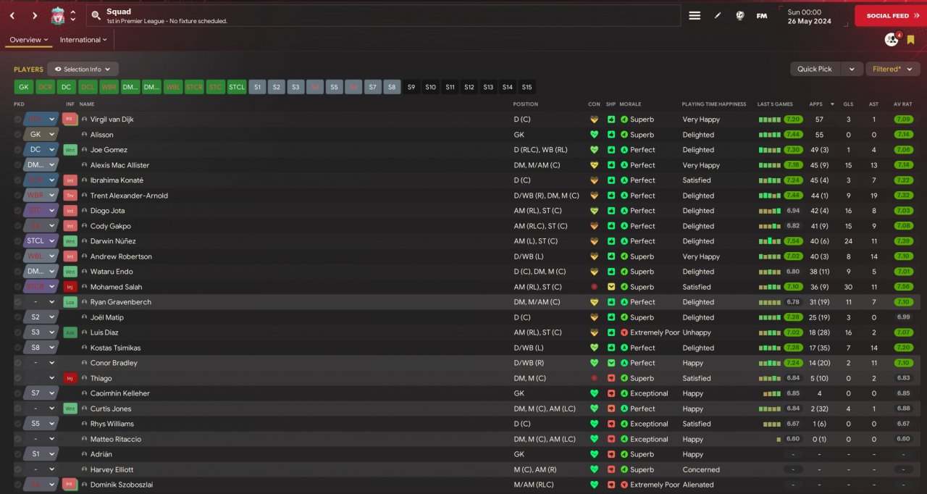Image resolution: width=927 pixels, height=494 pixels.
Task: Open the Social Feed panel
Action: (891, 15)
